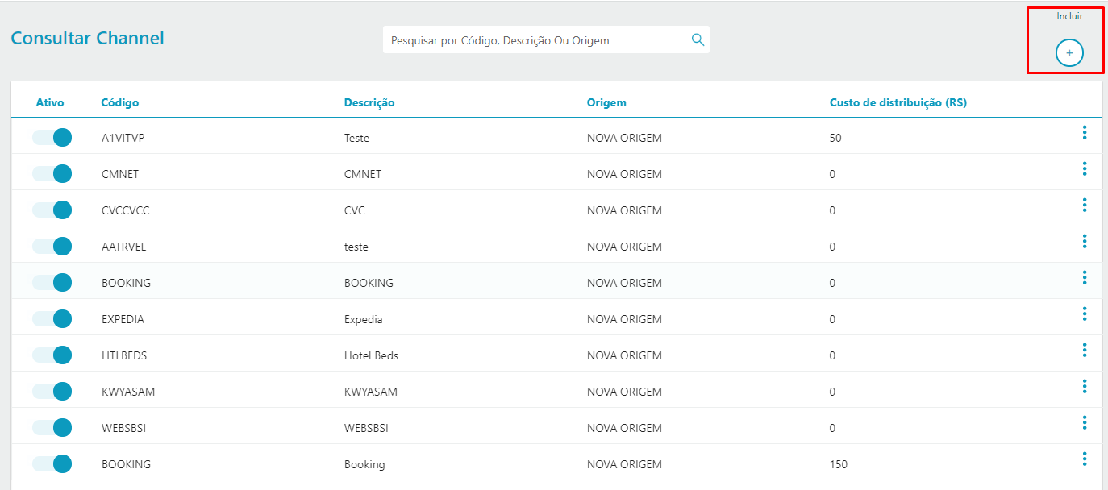This screenshot has height=490, width=1108.
Task: Open three-dot menu for BOOKING with cost 150
Action: click(x=1085, y=459)
